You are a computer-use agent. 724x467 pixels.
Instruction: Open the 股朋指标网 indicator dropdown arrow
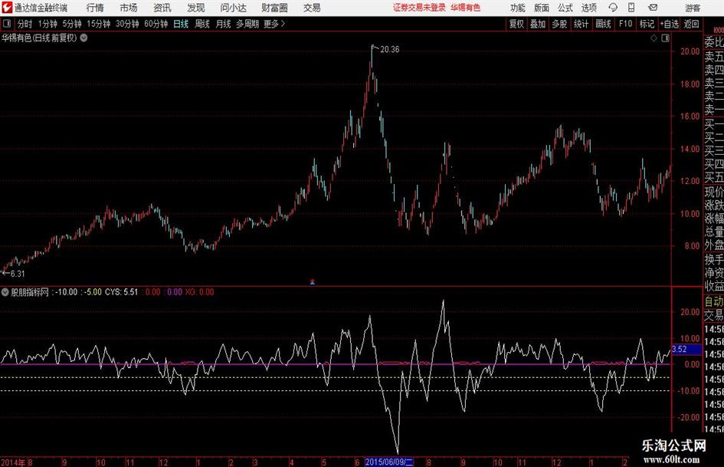click(x=5, y=291)
